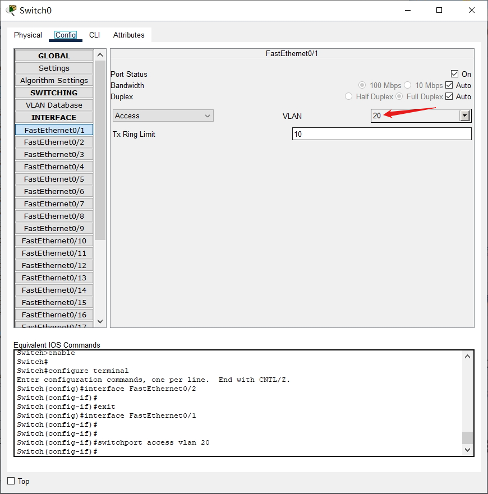Click the Tx Ring Limit field
The height and width of the screenshot is (494, 488).
[x=382, y=134]
